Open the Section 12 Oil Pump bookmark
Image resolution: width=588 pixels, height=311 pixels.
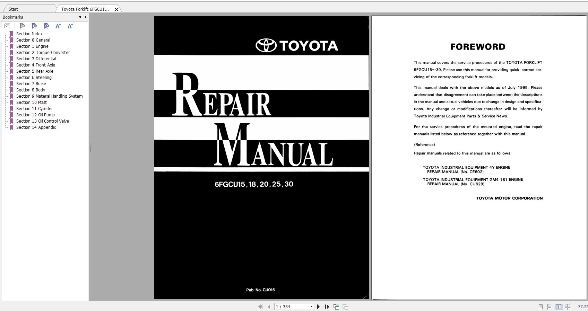coord(35,115)
